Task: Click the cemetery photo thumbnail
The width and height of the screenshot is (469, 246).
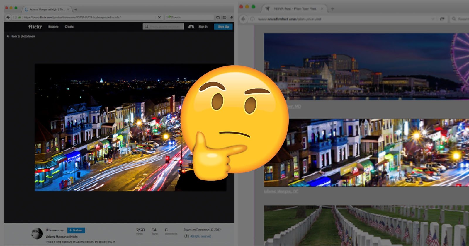Action: tap(366, 225)
